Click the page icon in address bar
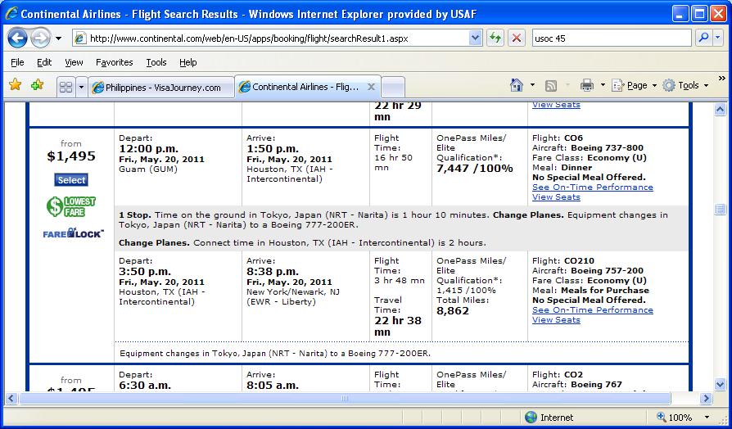Screen dimensions: 732x429 80,38
